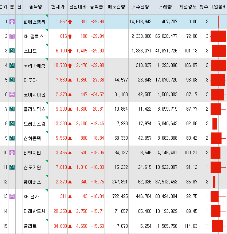Click the 증 badge in 코아시아옵 row

(x=12, y=94)
